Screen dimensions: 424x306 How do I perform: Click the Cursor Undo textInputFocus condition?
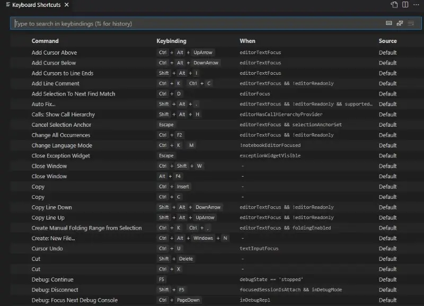259,249
